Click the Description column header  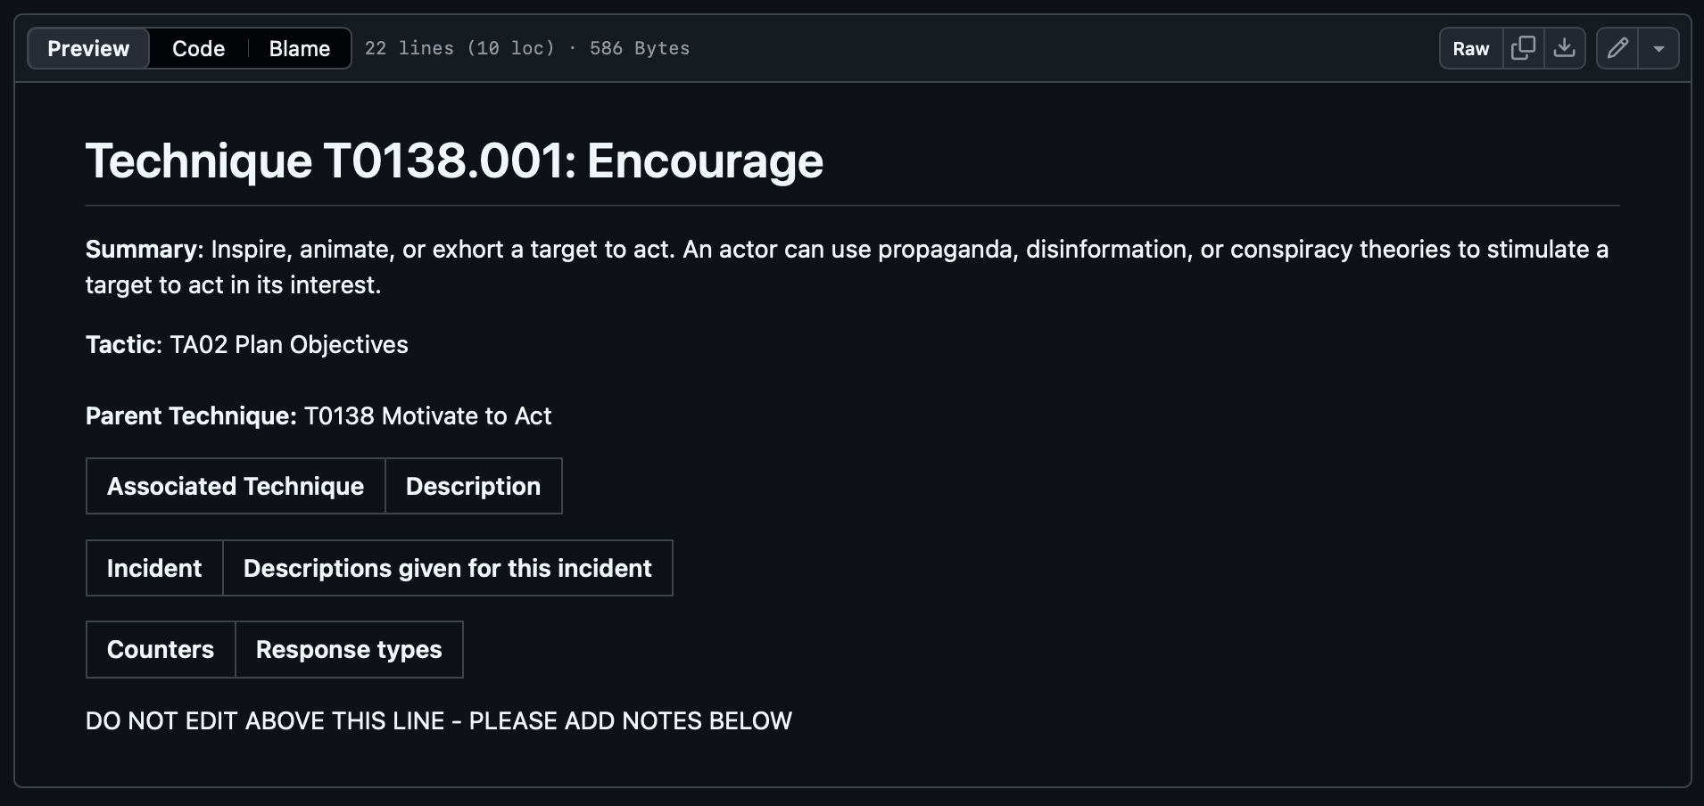click(473, 486)
